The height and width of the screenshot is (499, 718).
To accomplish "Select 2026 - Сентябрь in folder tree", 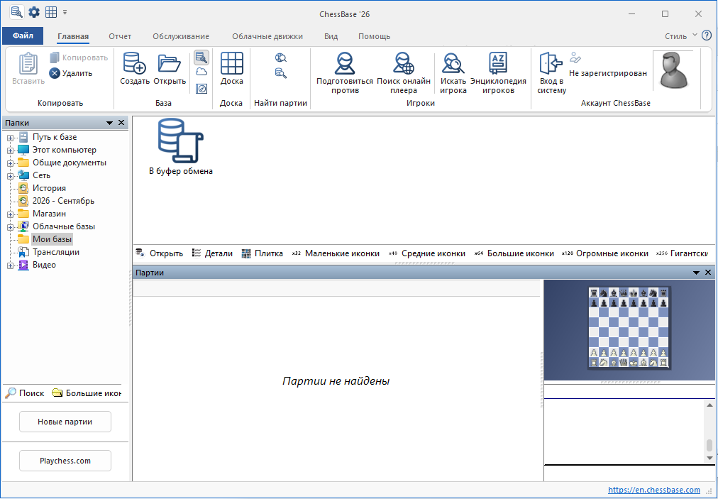I will 63,201.
